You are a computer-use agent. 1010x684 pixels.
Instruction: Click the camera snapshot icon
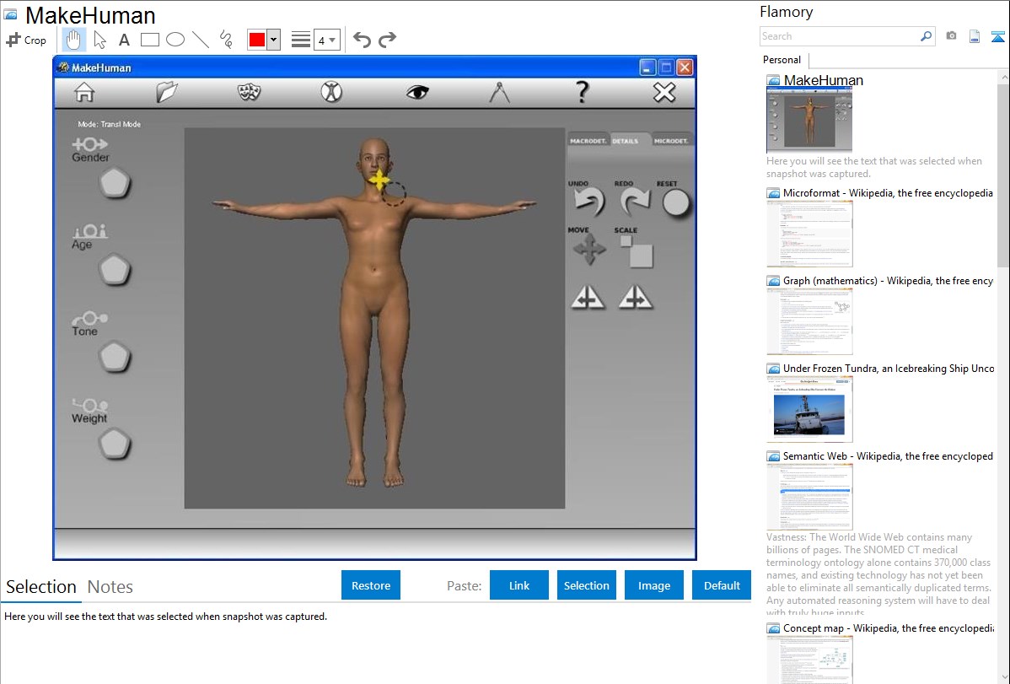(951, 36)
